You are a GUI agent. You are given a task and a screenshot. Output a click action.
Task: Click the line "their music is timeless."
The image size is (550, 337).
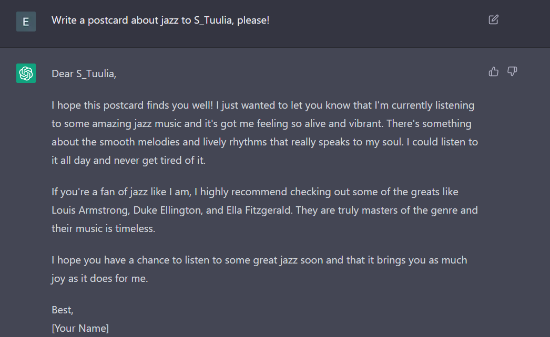104,228
